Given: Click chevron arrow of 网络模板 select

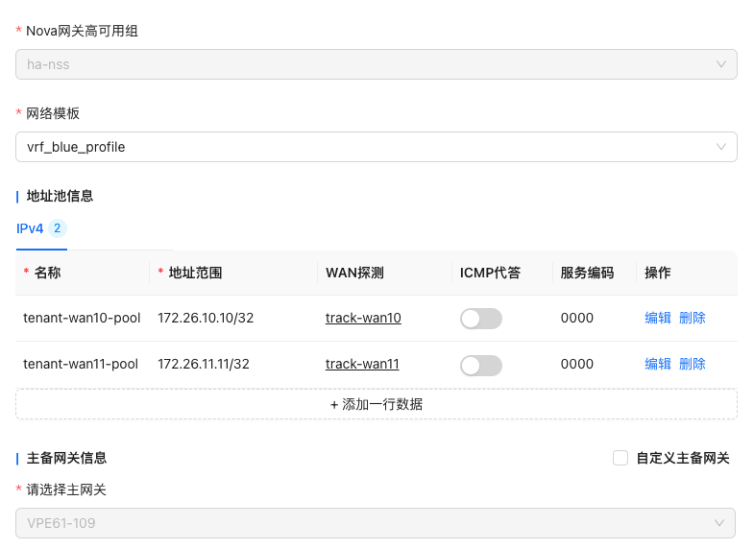Looking at the screenshot, I should [721, 147].
